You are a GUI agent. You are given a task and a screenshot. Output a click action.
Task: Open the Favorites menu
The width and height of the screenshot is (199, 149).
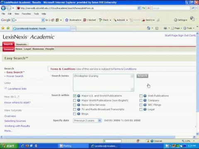pos(26,14)
